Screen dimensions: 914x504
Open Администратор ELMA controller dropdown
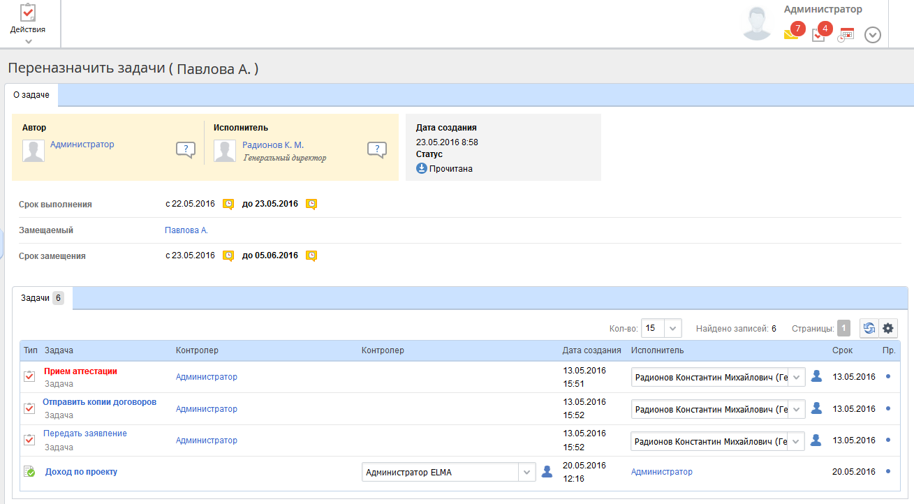tap(527, 473)
